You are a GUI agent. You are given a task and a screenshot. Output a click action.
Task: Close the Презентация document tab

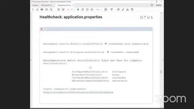[x=72, y=5]
